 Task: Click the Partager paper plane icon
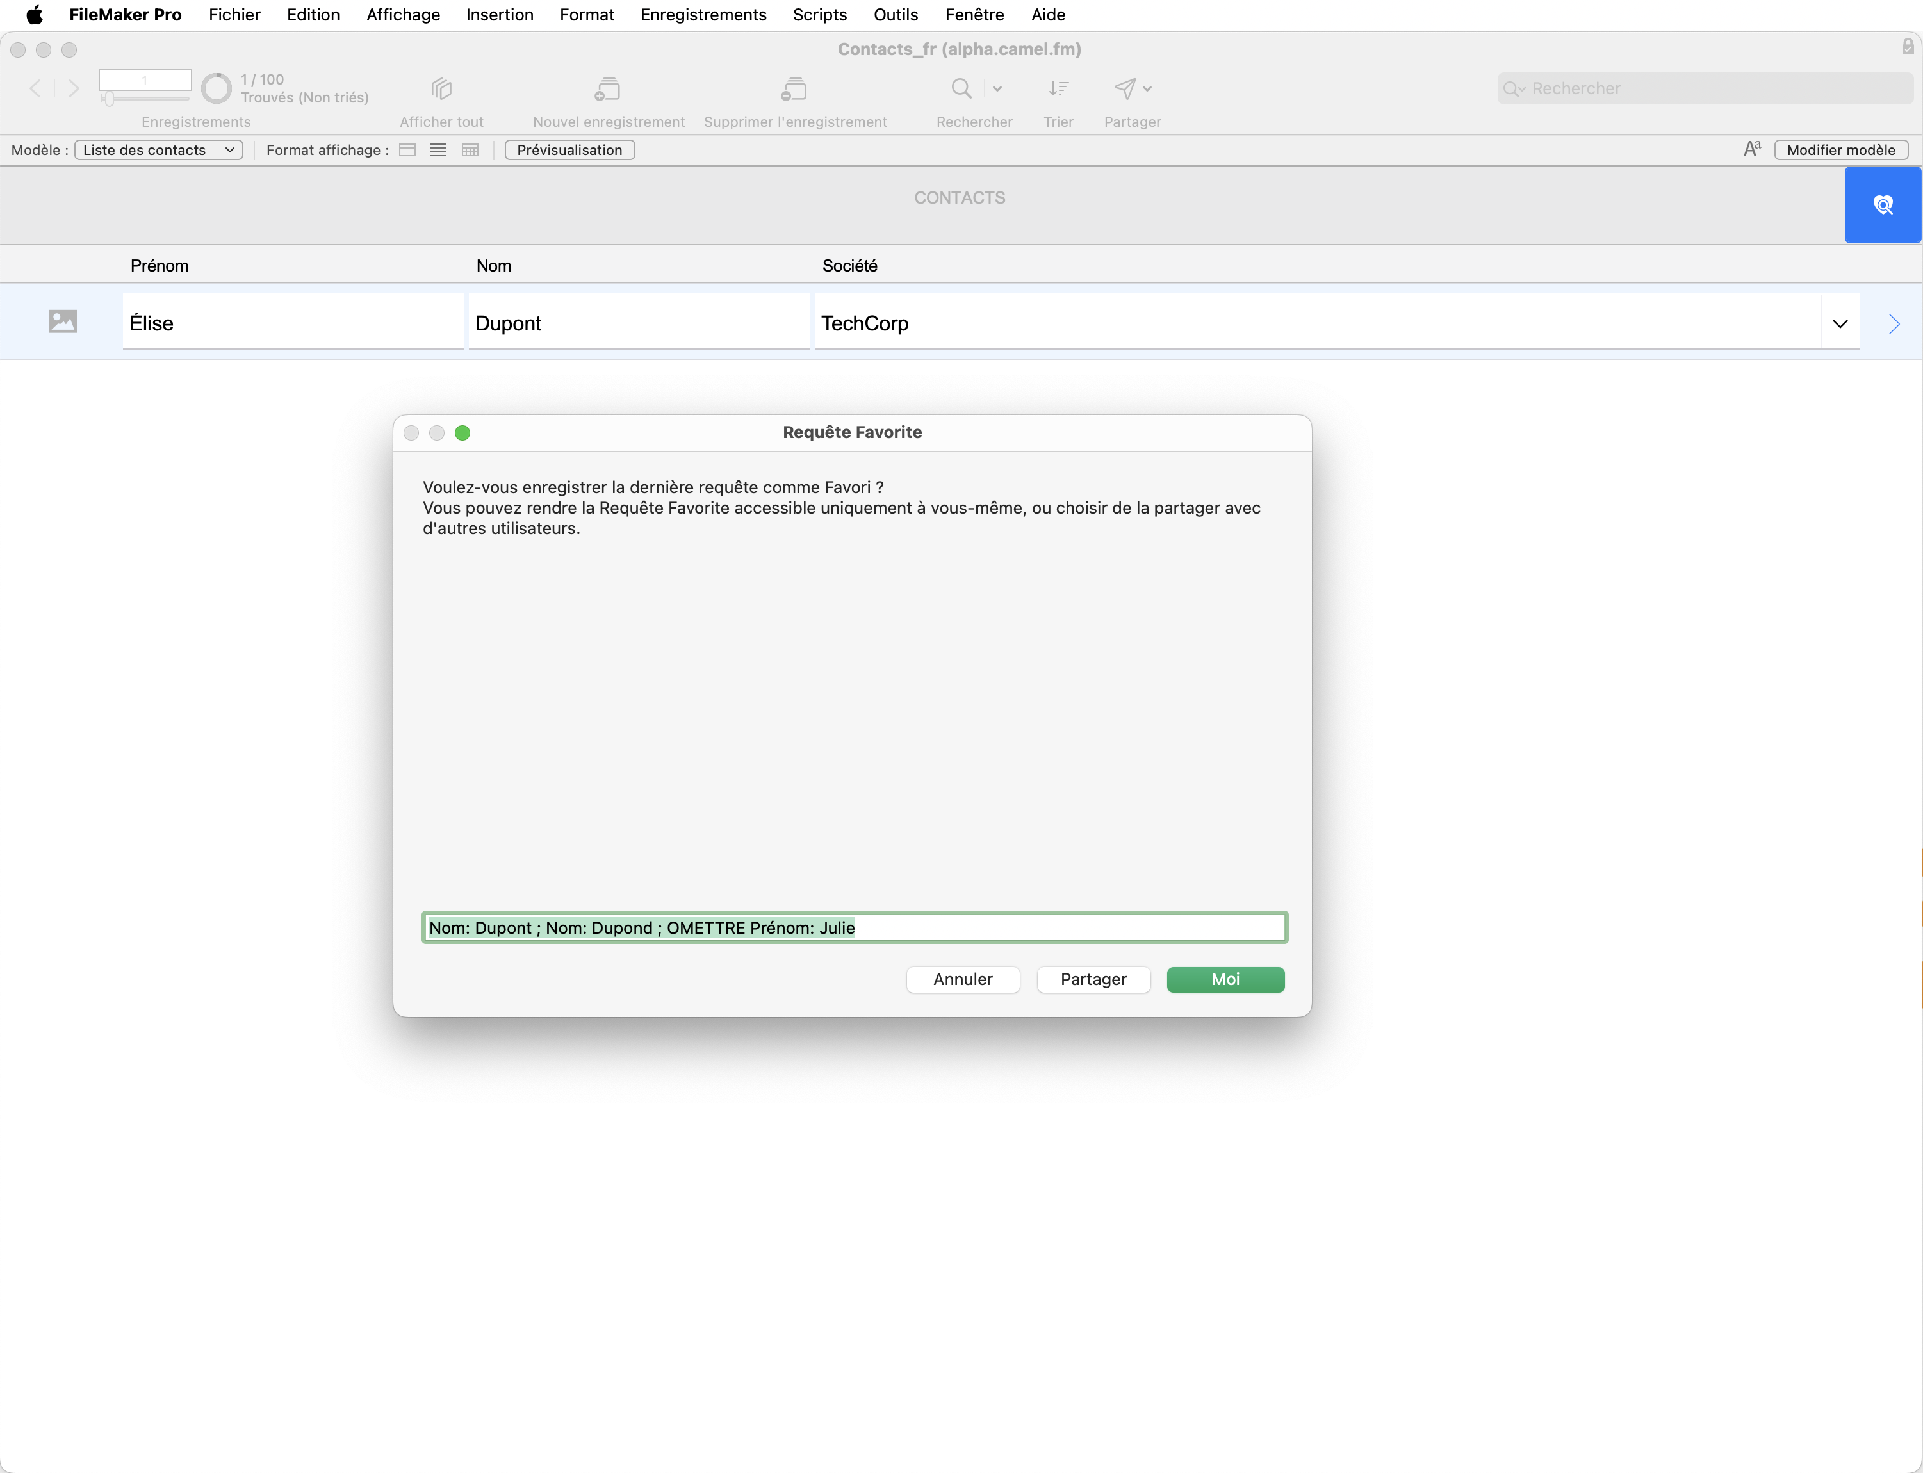(1125, 88)
